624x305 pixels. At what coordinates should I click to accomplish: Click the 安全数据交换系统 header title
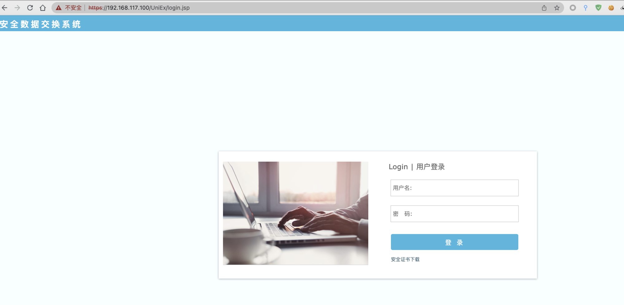41,24
